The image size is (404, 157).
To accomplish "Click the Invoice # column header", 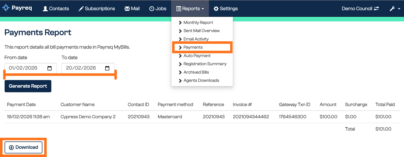I will (242, 104).
